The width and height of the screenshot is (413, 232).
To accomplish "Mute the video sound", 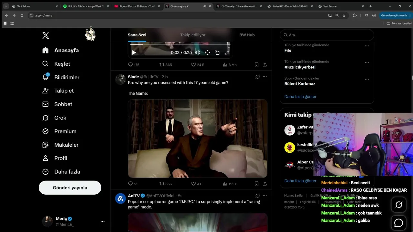I will 198,53.
